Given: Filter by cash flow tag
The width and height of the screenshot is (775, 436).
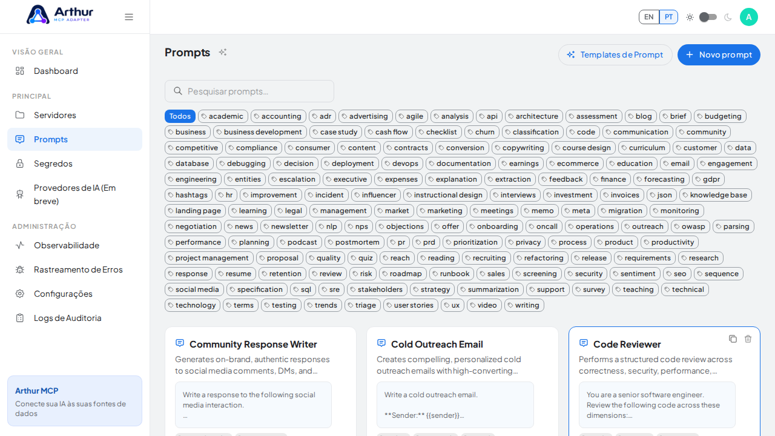Looking at the screenshot, I should [x=389, y=132].
